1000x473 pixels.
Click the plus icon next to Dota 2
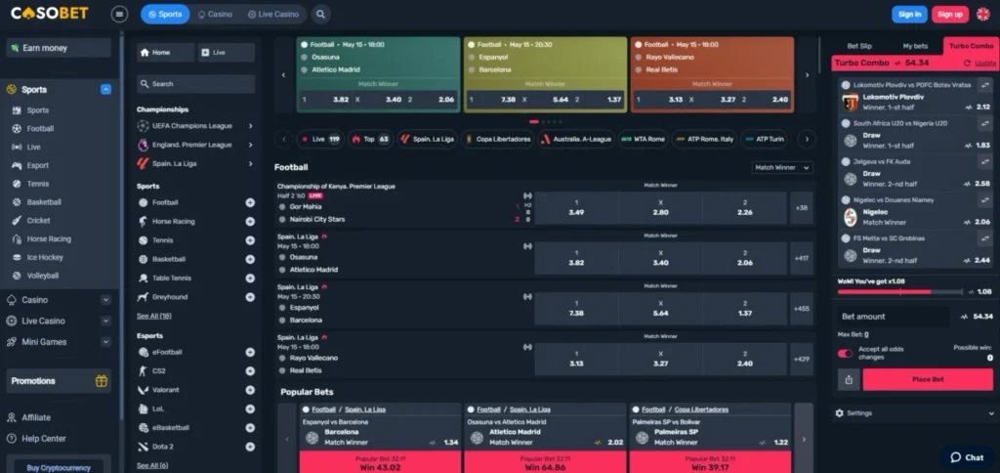pos(250,447)
